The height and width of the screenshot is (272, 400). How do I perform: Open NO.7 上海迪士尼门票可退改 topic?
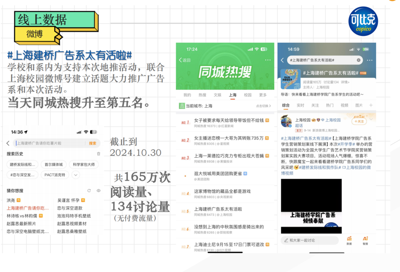225,246
